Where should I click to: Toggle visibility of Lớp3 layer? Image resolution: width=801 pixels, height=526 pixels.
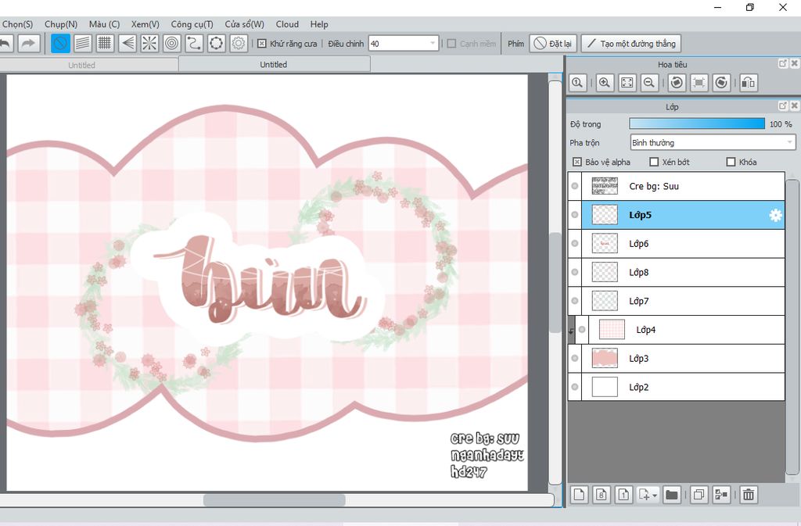tap(575, 358)
